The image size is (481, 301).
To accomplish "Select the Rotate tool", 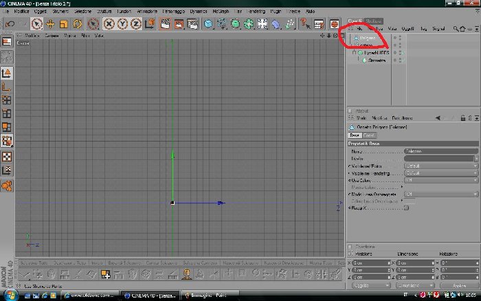I will [x=77, y=23].
